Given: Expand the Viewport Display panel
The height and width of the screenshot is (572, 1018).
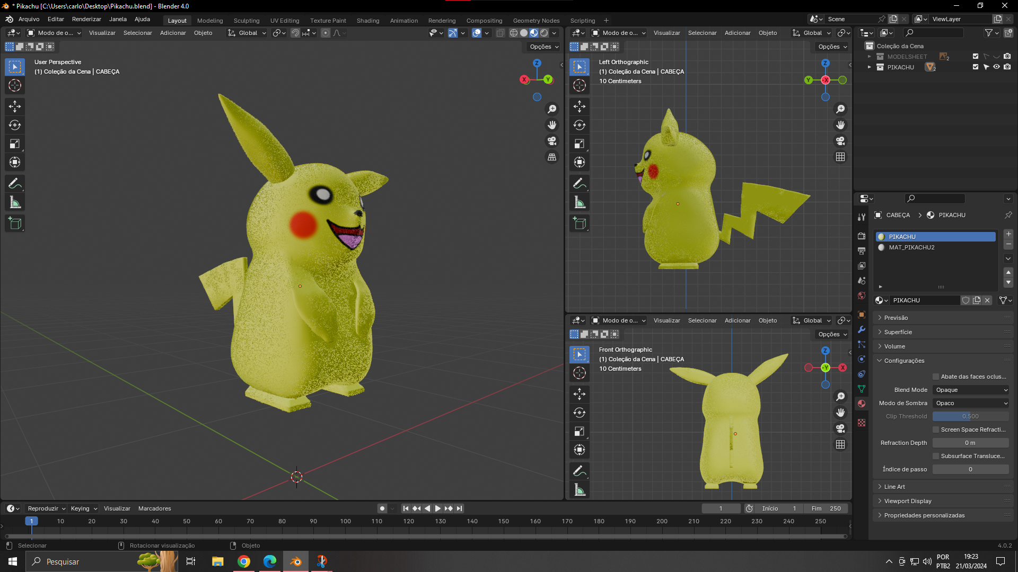Looking at the screenshot, I should (x=907, y=501).
